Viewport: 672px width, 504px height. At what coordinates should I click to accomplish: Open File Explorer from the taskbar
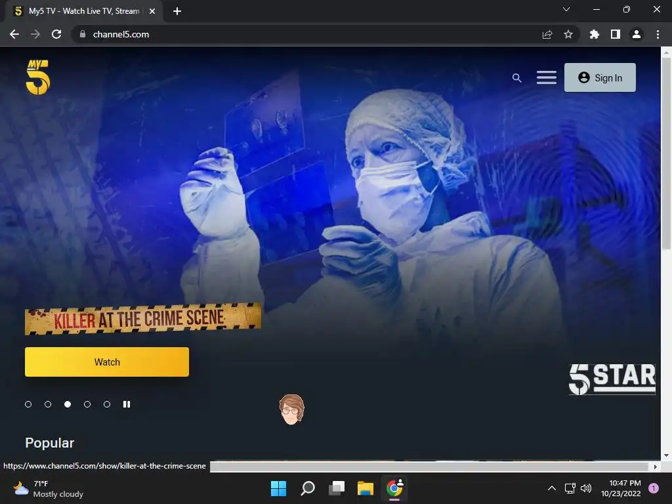366,488
